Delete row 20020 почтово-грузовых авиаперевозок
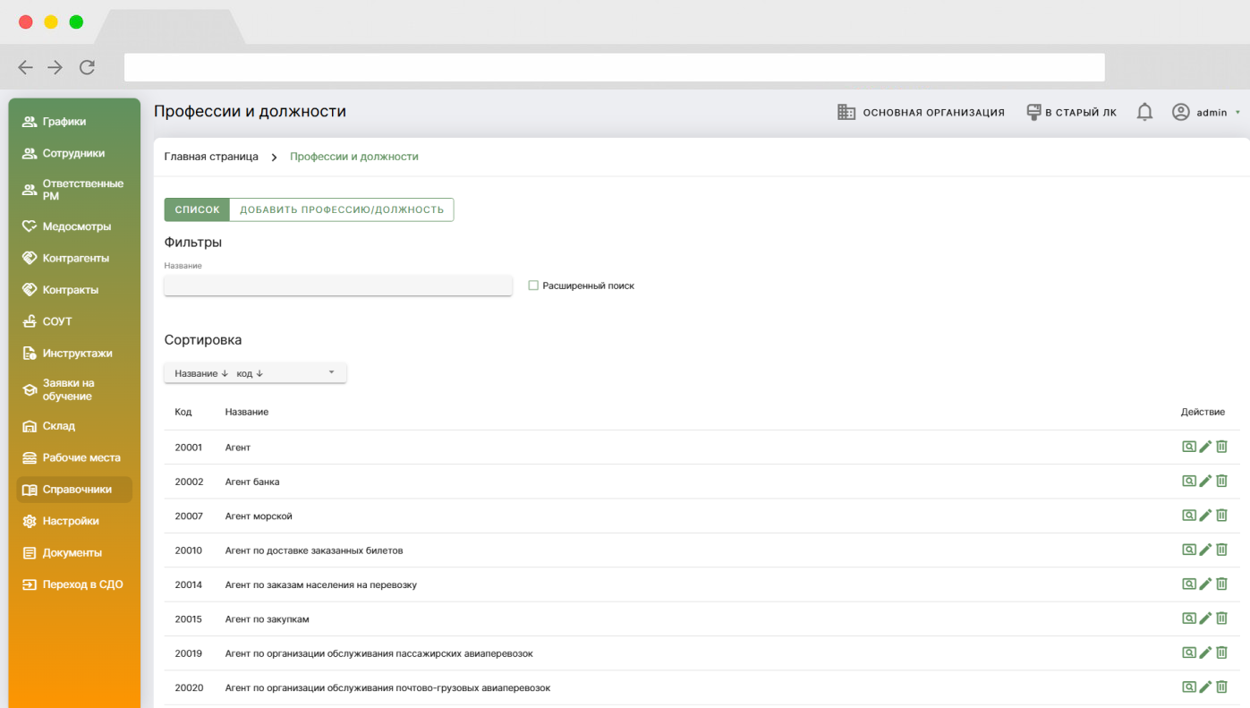1250x708 pixels. coord(1221,687)
